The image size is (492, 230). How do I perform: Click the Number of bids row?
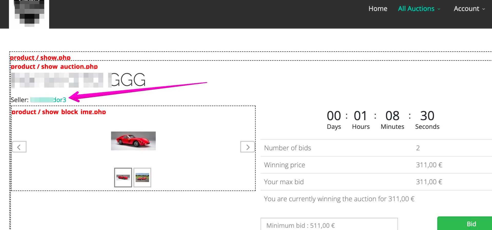click(288, 148)
